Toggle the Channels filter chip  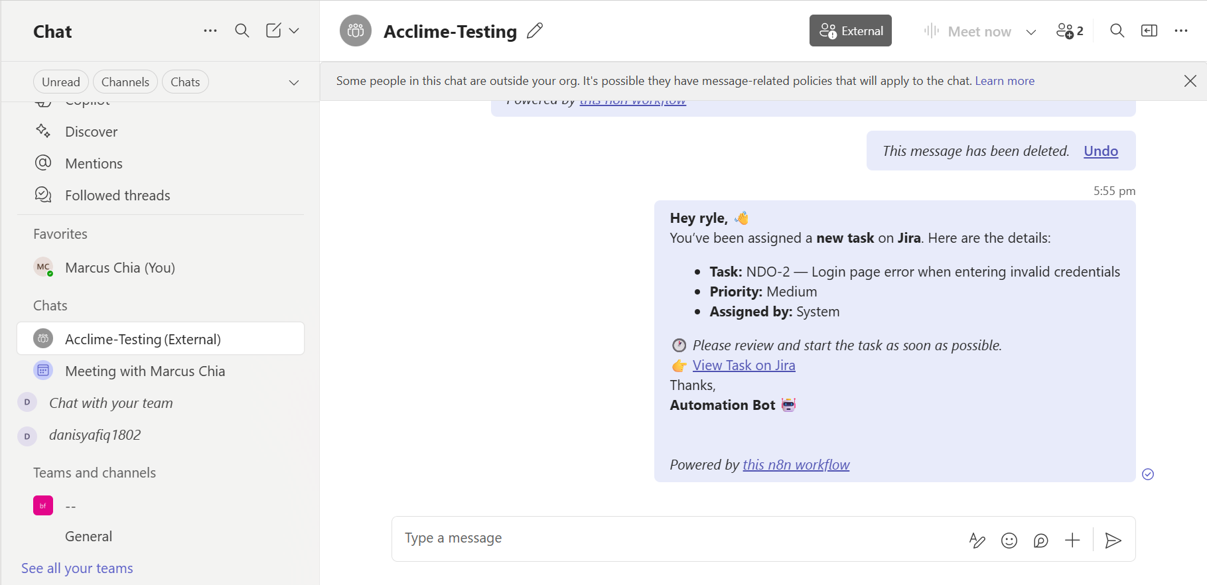tap(125, 82)
